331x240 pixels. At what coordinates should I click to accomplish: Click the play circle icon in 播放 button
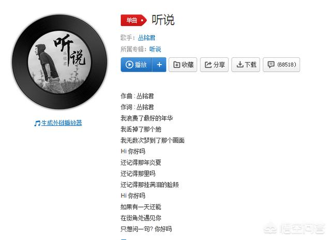(x=129, y=65)
